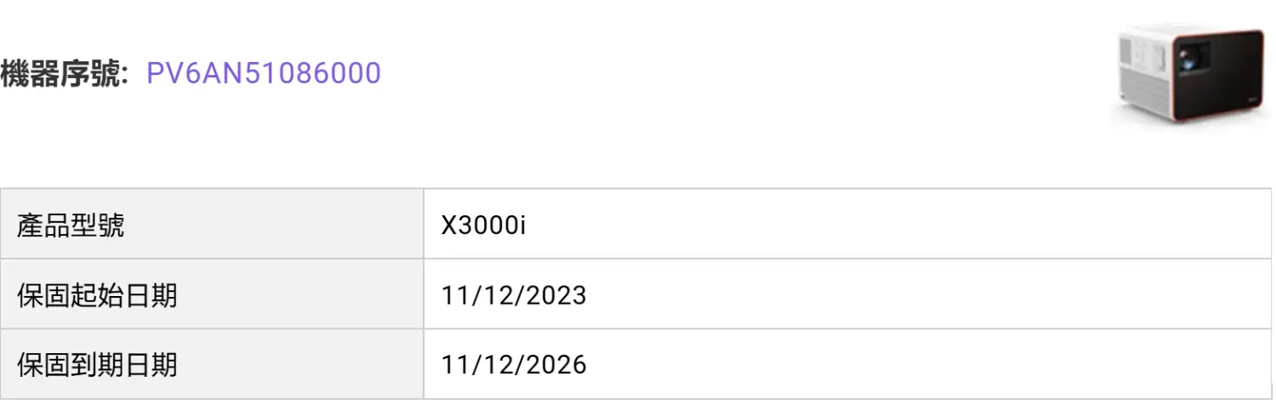Click the 產品型號 header cell
Screen dimensions: 1276x416
(x=212, y=224)
